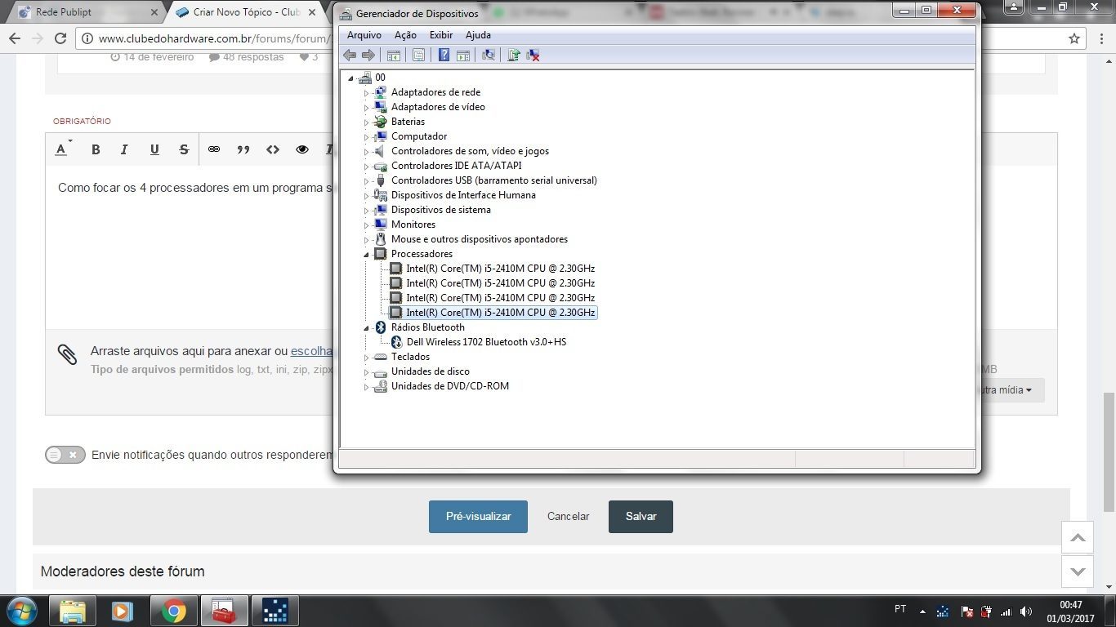Click the Italic icon in forum editor

coord(124,149)
